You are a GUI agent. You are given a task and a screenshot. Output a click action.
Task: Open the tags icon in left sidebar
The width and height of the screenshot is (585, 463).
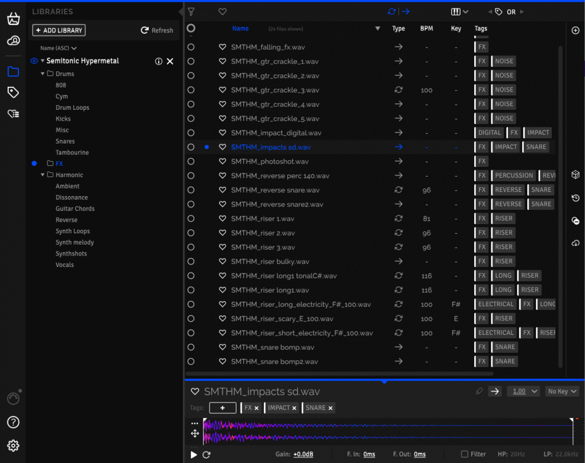pyautogui.click(x=13, y=93)
